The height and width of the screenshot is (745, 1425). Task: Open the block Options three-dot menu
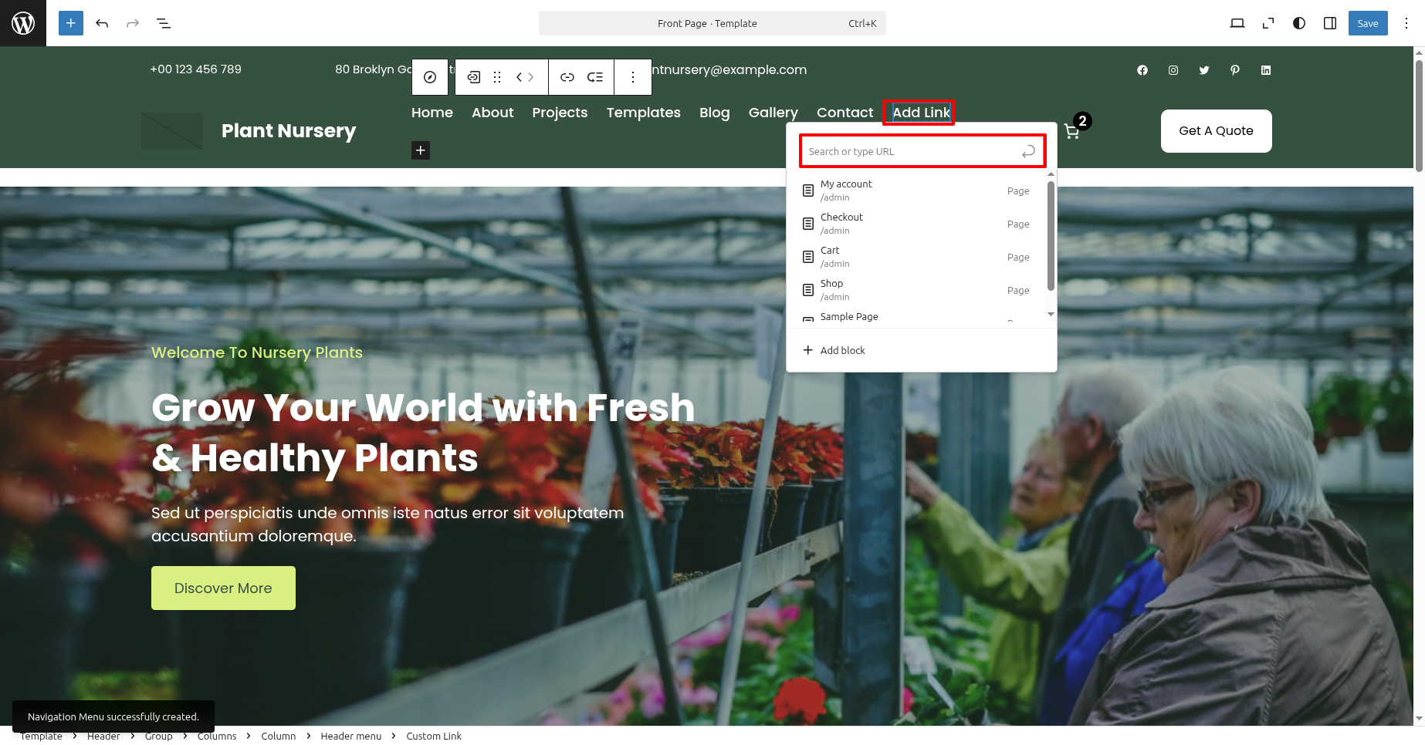click(633, 77)
